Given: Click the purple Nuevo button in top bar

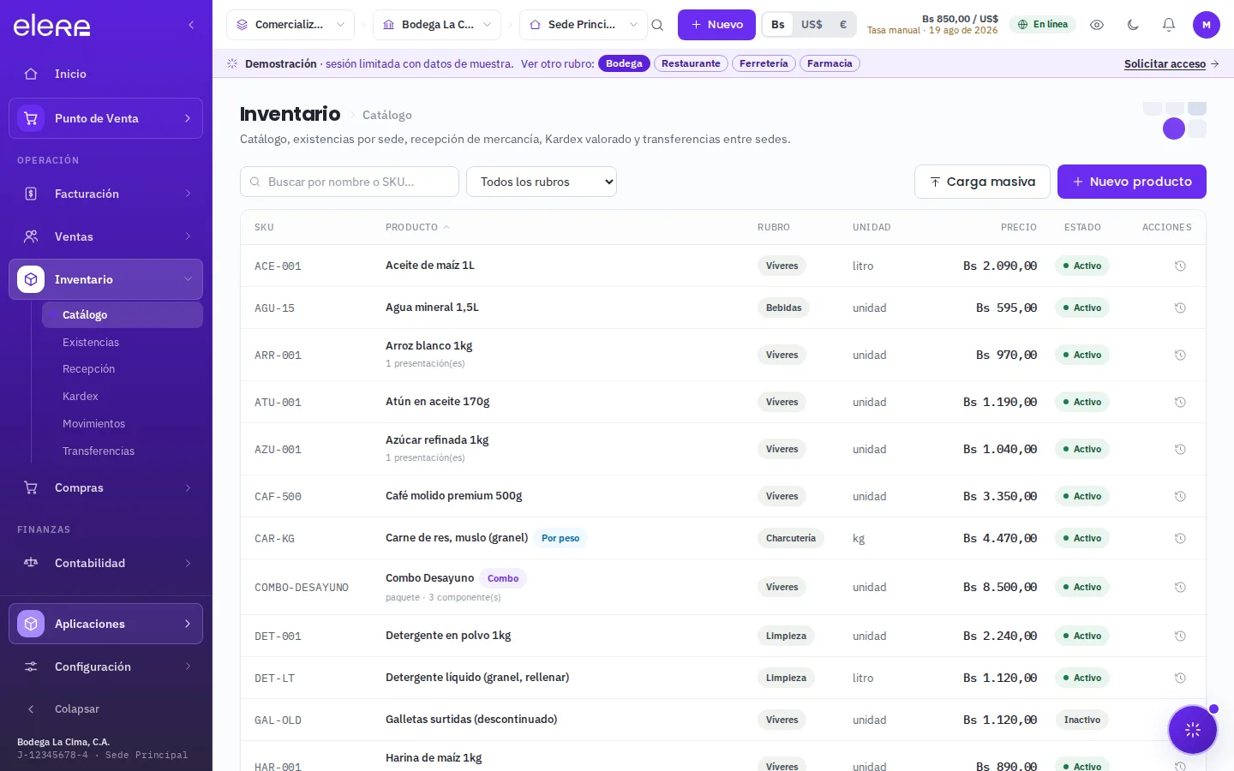Looking at the screenshot, I should (716, 25).
